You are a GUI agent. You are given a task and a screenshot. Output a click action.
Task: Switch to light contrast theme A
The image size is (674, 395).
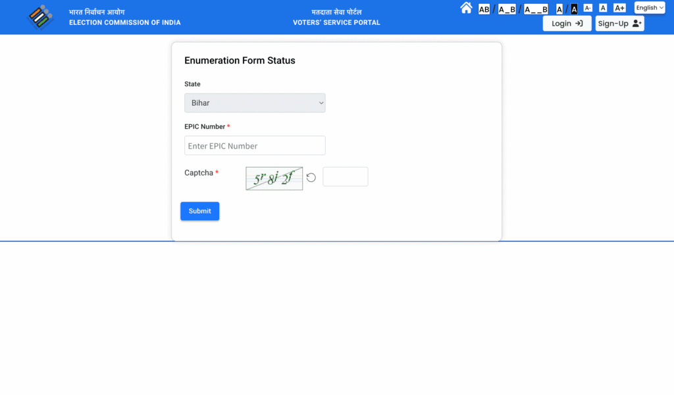(x=559, y=9)
